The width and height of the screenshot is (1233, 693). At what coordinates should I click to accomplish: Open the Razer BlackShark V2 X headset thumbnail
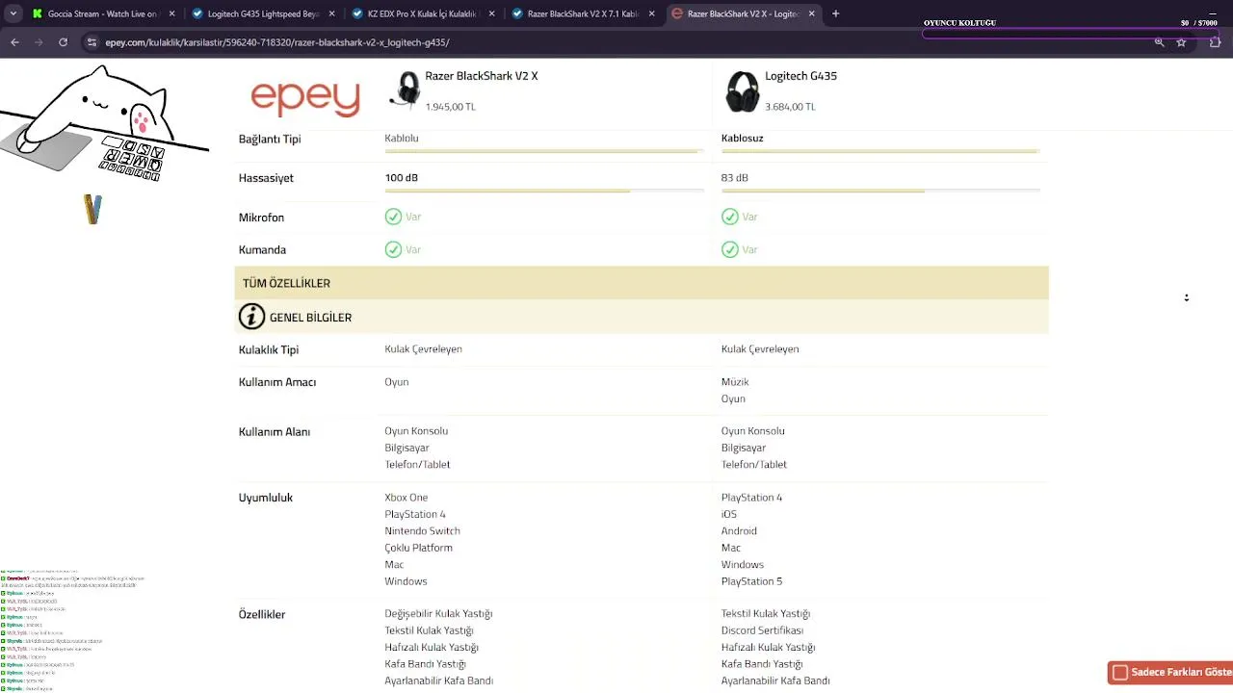[405, 90]
